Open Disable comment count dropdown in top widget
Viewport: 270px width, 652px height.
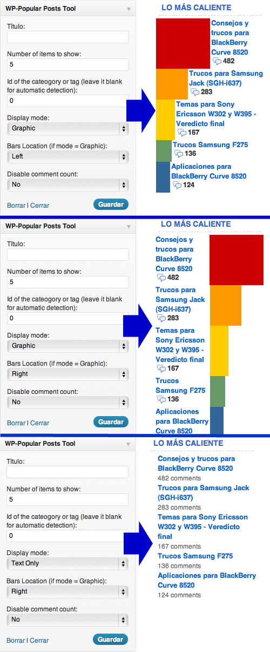point(68,185)
